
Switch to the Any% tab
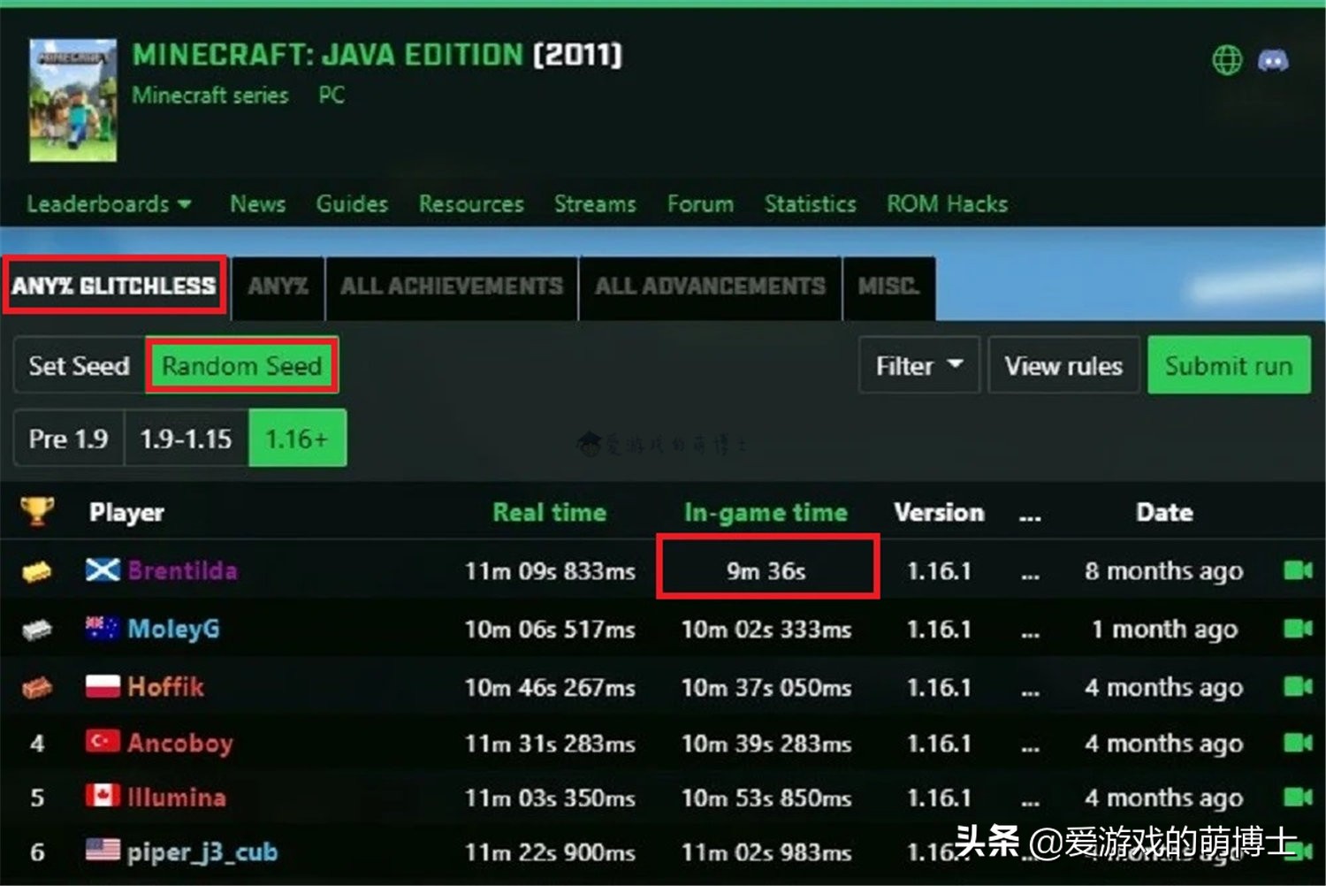pos(278,286)
